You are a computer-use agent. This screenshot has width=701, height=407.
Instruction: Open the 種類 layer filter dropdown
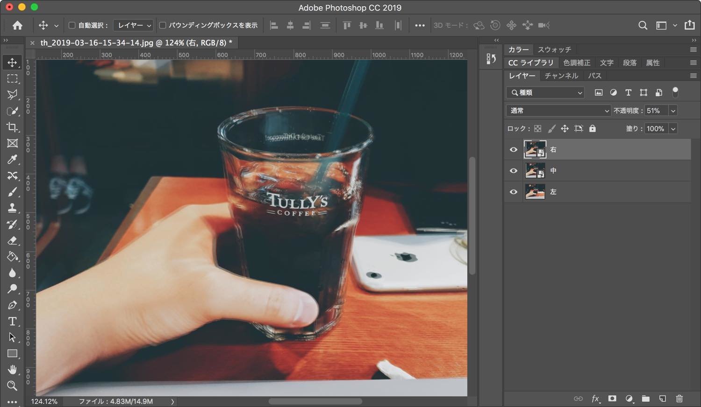pyautogui.click(x=545, y=92)
